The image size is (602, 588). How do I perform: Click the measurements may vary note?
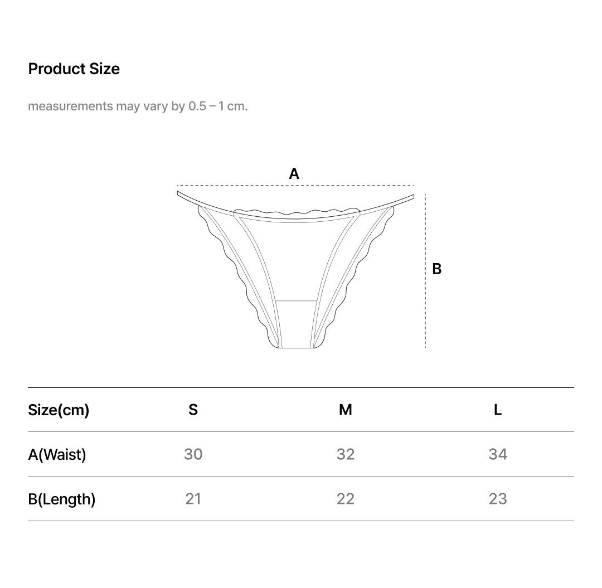click(x=138, y=106)
